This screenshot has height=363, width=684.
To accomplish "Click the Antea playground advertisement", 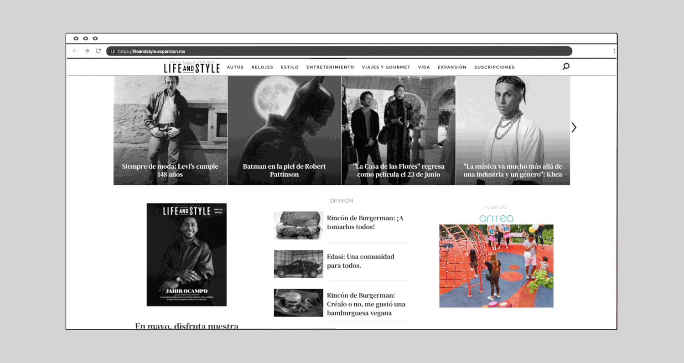I will [x=496, y=265].
